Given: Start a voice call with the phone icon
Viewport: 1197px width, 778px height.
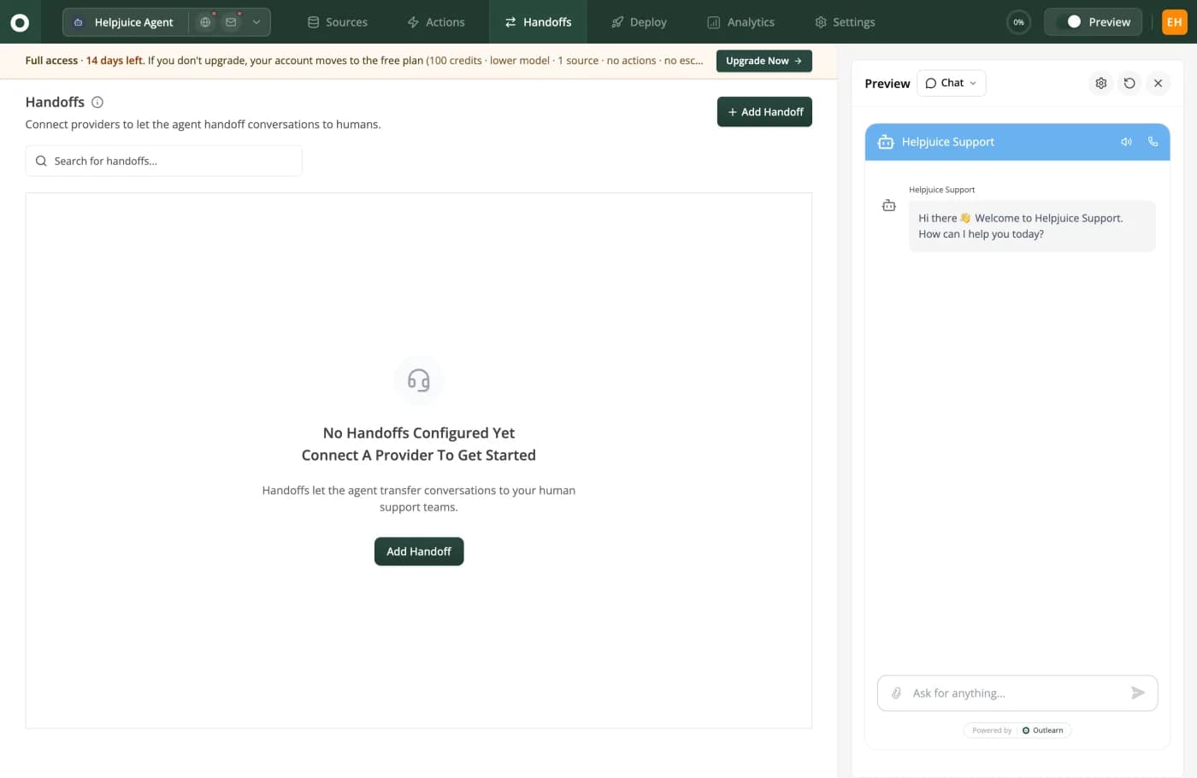Looking at the screenshot, I should 1153,142.
